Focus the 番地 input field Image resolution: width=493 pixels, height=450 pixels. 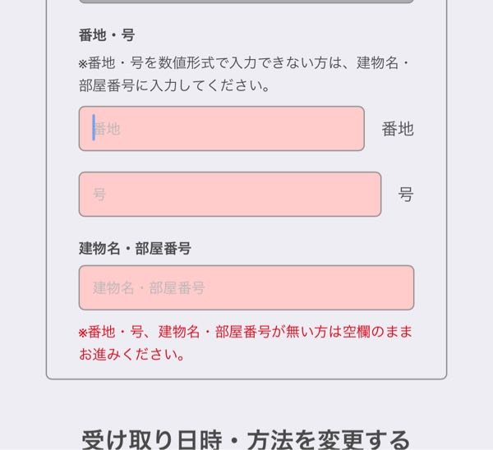(222, 129)
